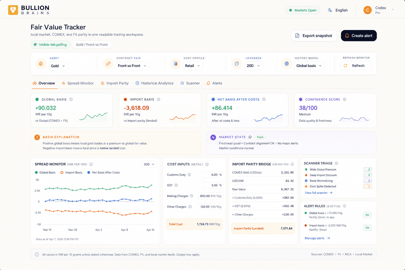Open the Historical Analytics tab
This screenshot has width=405, height=270.
tap(154, 83)
